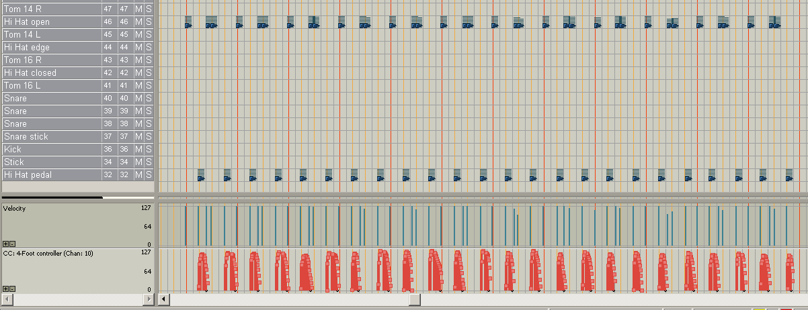Mute the Hi Hat pedal row

point(138,174)
